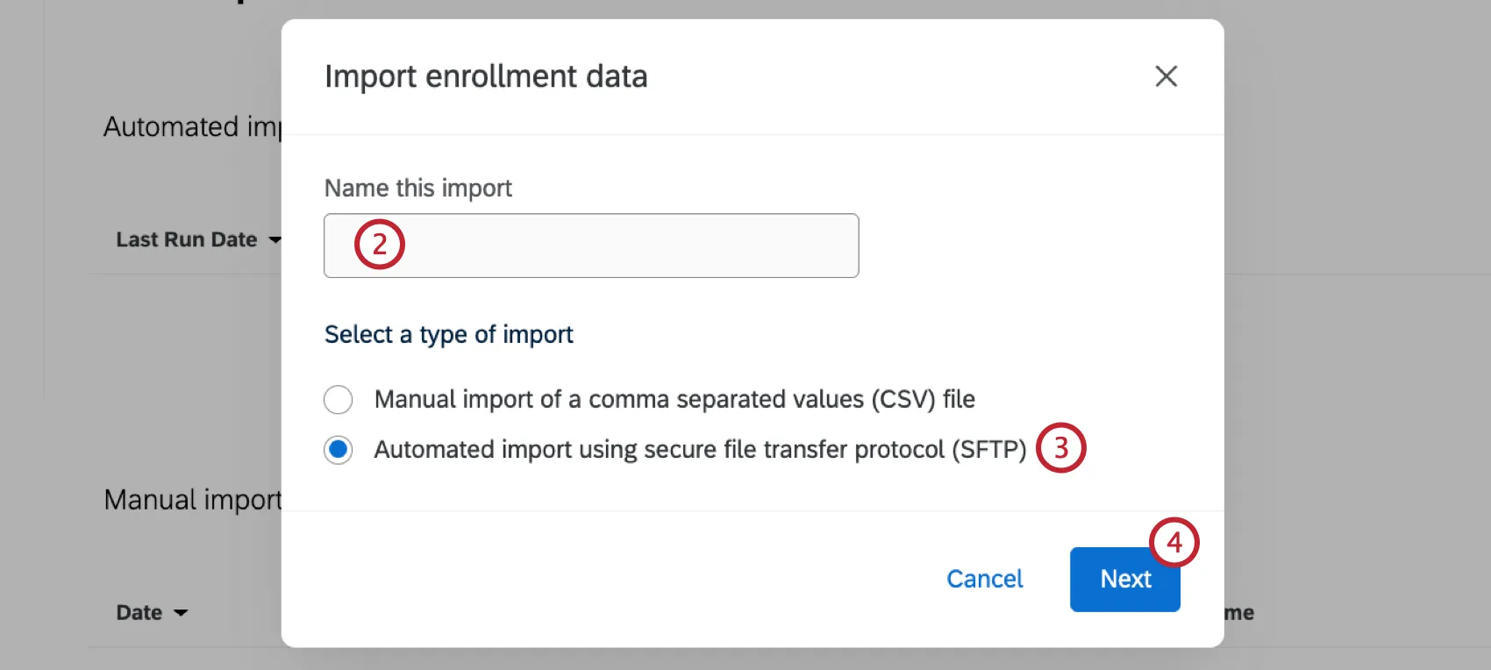Close the Import enrollment data dialog
The image size is (1491, 670).
[1166, 76]
